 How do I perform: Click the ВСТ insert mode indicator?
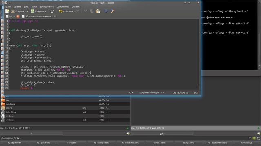[196, 93]
